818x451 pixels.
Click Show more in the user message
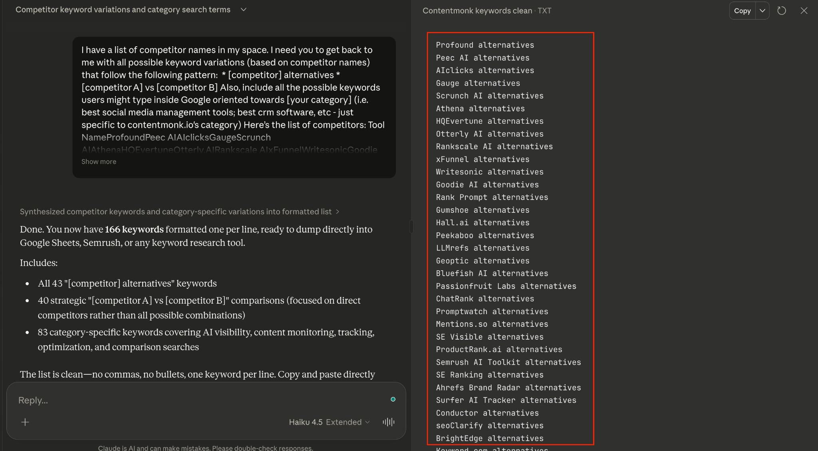tap(99, 162)
